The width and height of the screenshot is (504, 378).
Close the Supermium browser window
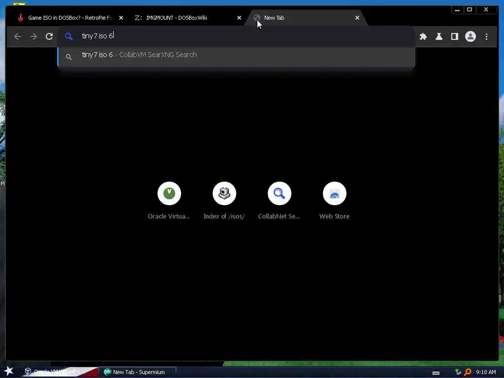486,10
